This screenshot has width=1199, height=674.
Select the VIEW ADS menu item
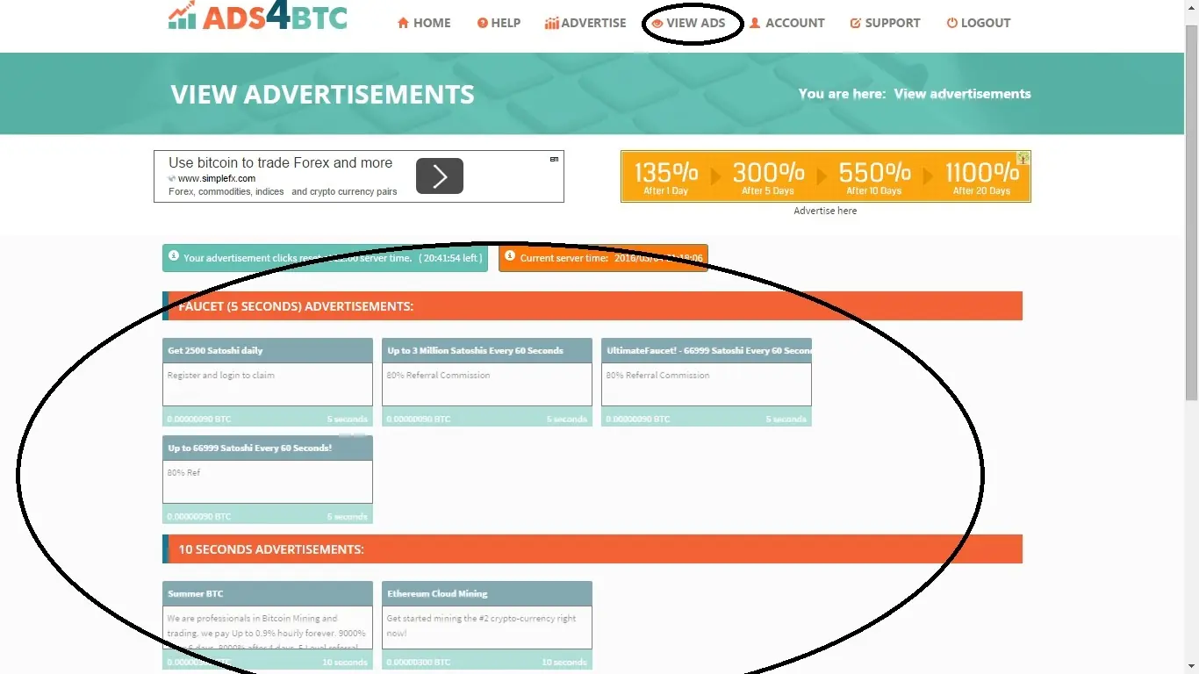689,23
